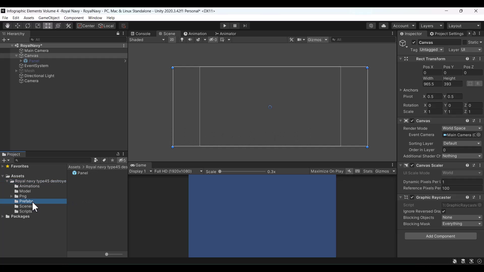The width and height of the screenshot is (484, 272).
Task: Open Canvas Scaler preset icon
Action: coord(474,165)
